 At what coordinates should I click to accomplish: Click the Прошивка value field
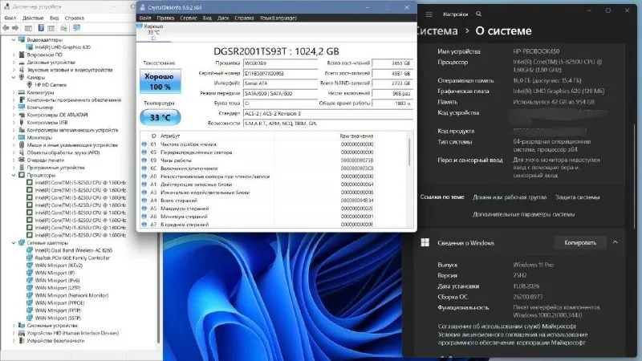click(280, 63)
